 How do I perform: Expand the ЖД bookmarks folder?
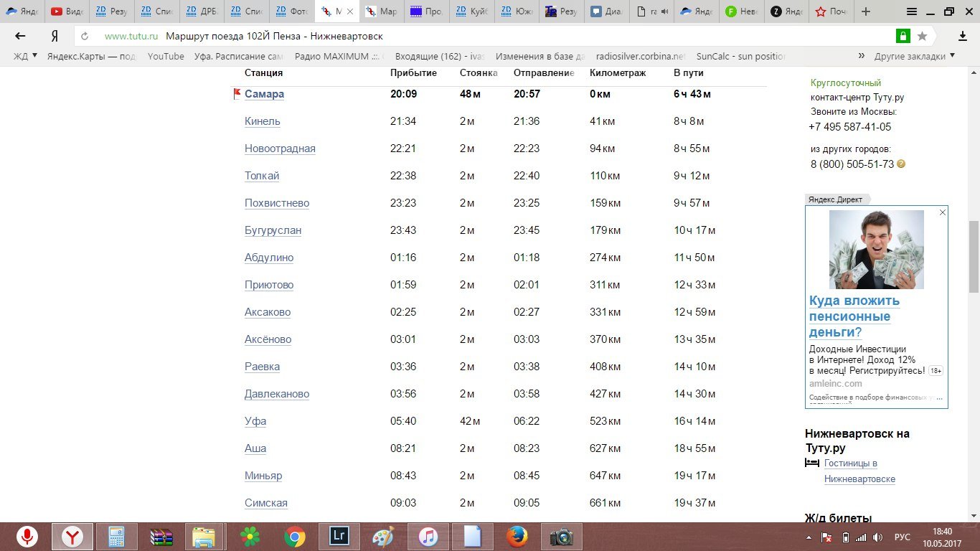pos(26,56)
